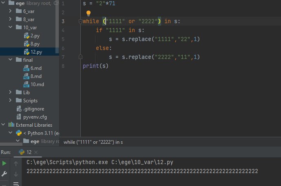Fold the while loop at line 3
Image resolution: width=281 pixels, height=186 pixels.
coord(80,22)
